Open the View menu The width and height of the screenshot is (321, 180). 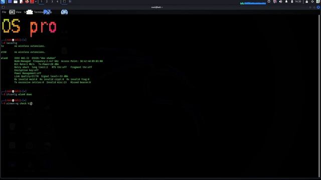pos(19,12)
